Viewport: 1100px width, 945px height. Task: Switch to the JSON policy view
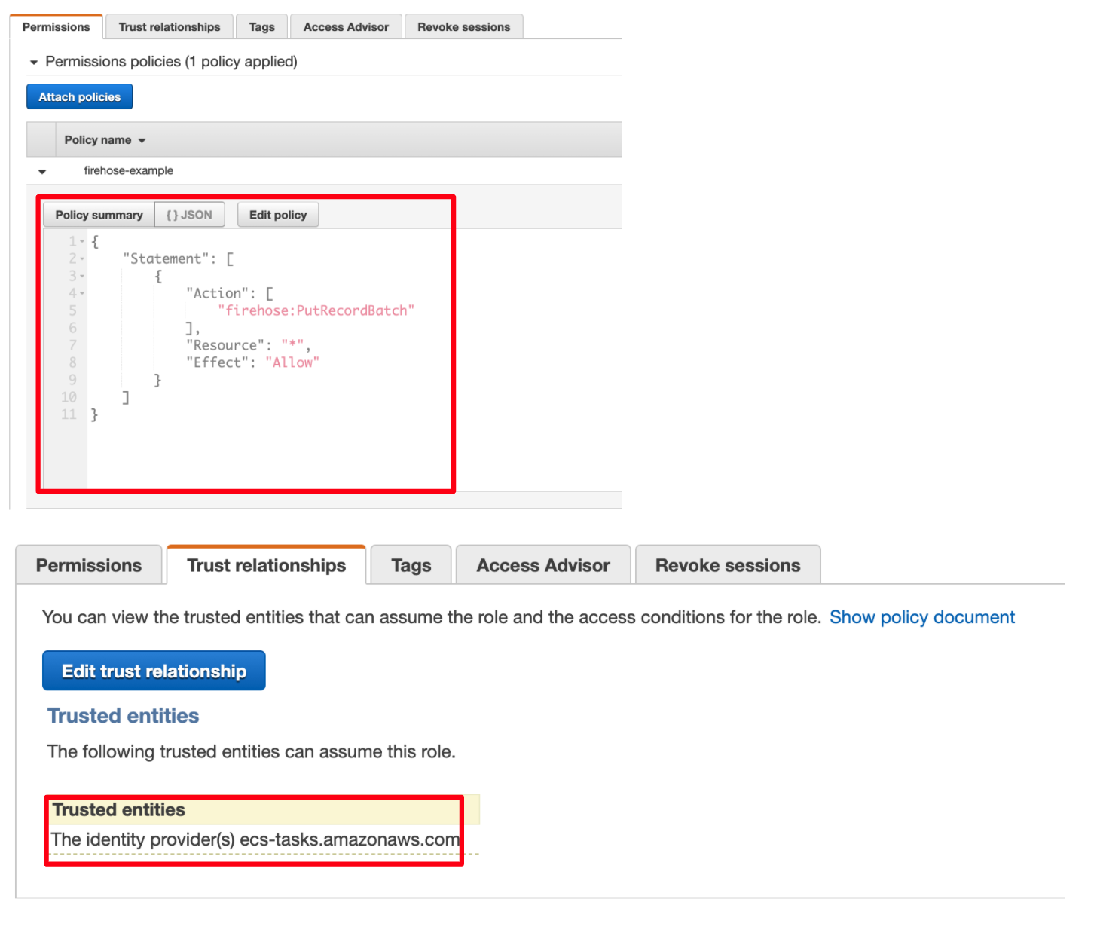coord(189,215)
